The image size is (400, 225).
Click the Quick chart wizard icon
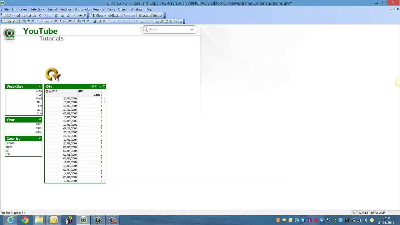coord(62,16)
